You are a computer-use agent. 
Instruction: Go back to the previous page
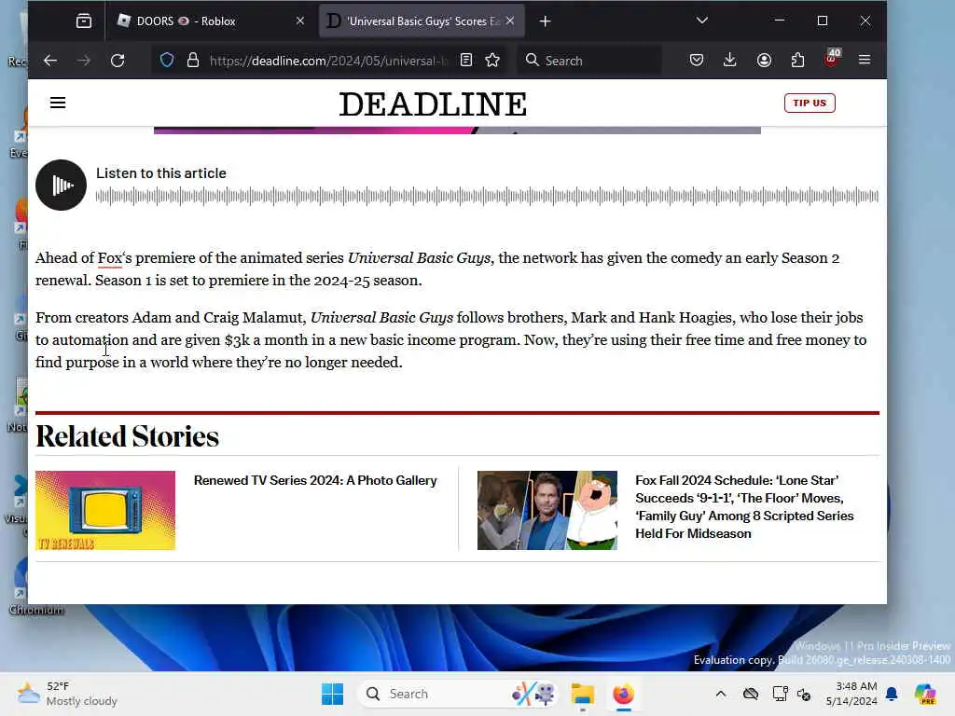50,61
